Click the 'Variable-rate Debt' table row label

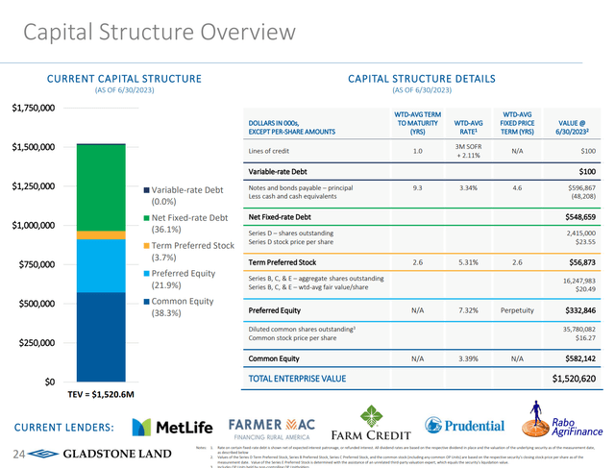click(x=278, y=172)
